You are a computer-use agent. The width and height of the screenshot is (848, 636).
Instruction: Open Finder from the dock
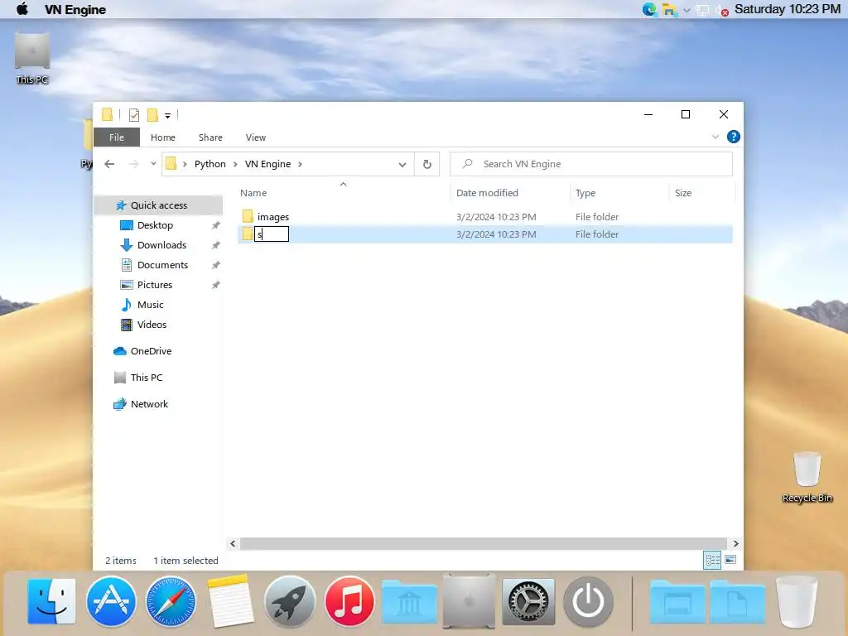tap(51, 601)
